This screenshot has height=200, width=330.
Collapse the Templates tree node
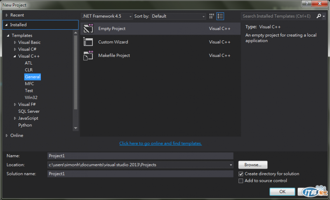click(8, 35)
